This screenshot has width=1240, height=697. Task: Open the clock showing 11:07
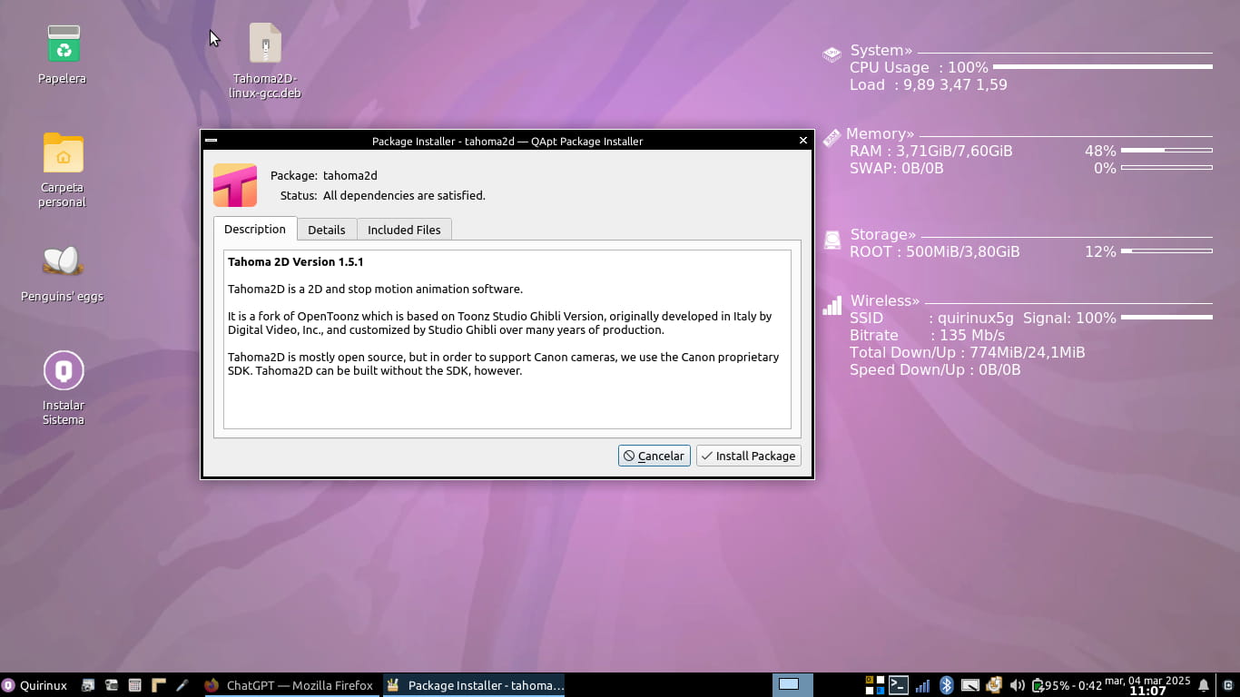click(1147, 685)
